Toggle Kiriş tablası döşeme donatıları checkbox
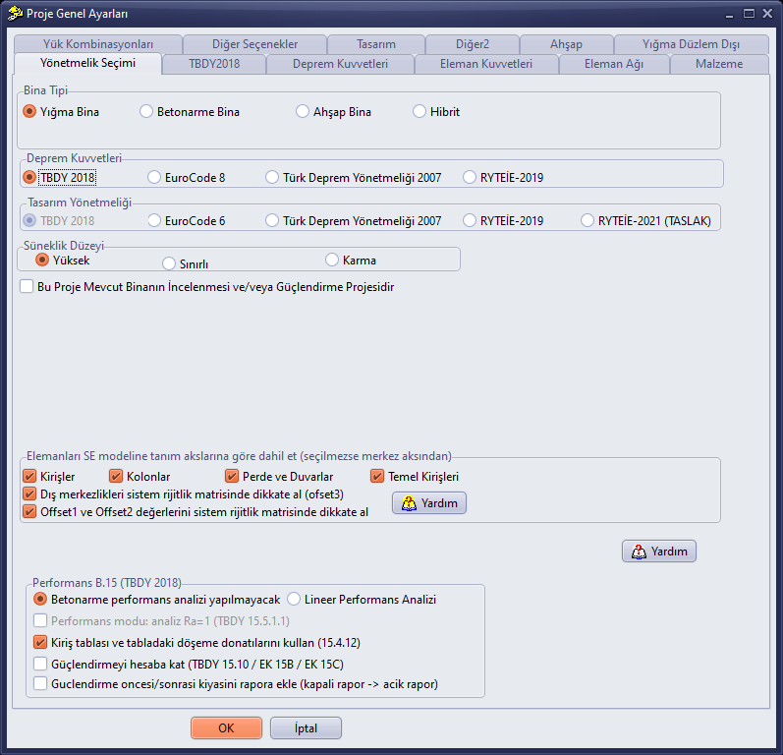 coord(196,642)
